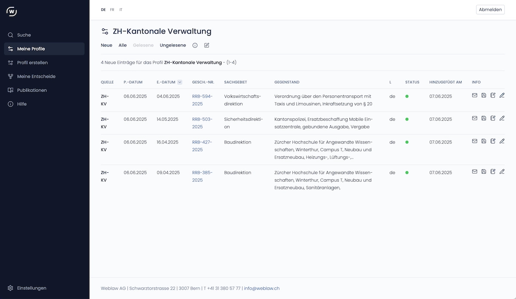Viewport: 516px width, 299px height.
Task: Click the note icon for RRB-503-2025
Action: pyautogui.click(x=493, y=118)
